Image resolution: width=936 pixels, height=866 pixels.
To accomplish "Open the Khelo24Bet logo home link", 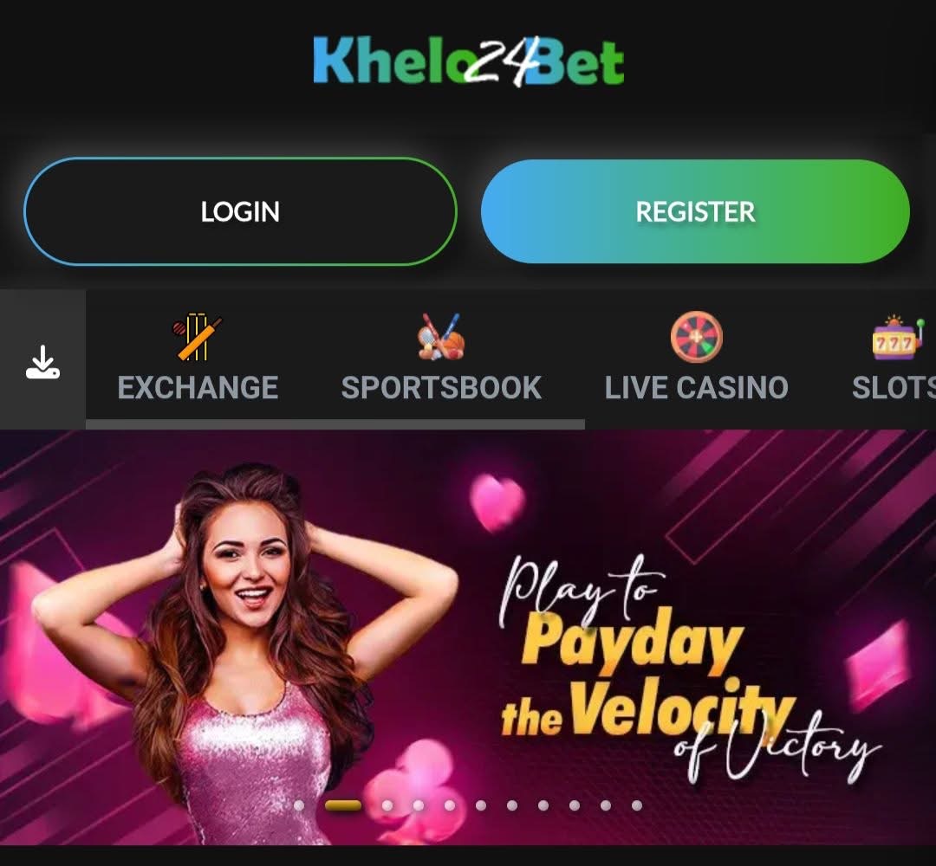I will point(469,61).
